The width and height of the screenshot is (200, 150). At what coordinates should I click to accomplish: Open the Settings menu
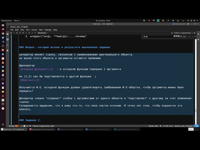coord(48,30)
